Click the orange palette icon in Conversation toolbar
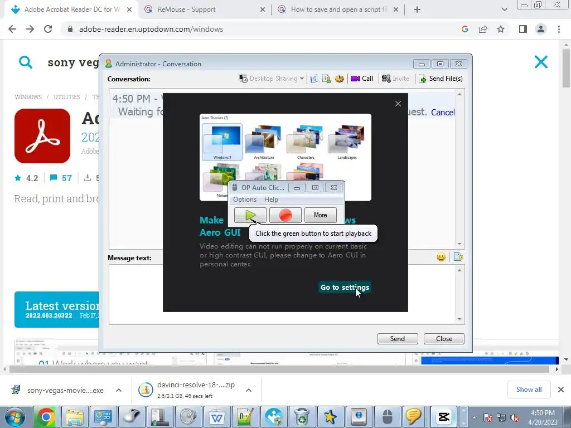Image resolution: width=571 pixels, height=428 pixels. [x=340, y=79]
